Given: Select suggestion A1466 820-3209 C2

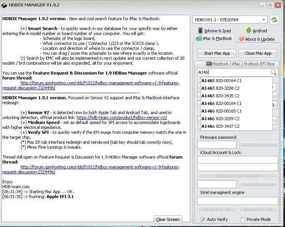Looking at the screenshot, I should click(237, 119).
